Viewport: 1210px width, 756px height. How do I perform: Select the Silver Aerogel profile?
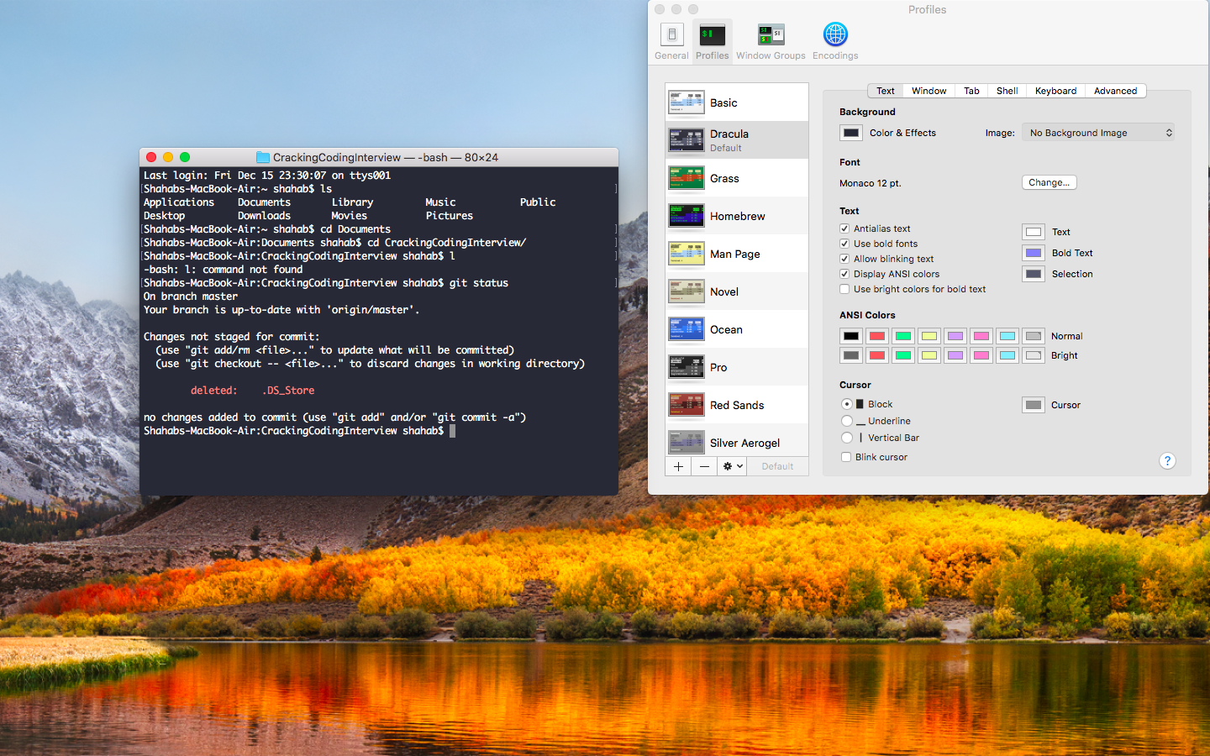tap(737, 442)
